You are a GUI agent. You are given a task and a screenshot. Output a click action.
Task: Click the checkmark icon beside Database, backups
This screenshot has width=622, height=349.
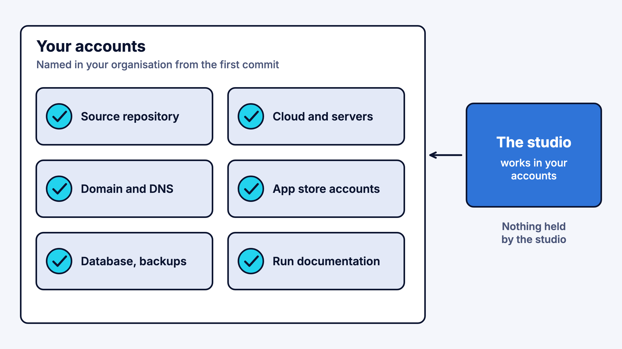pyautogui.click(x=59, y=261)
